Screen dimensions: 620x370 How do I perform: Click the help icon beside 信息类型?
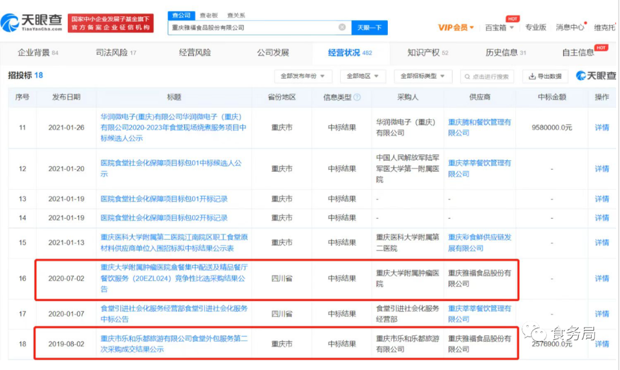(x=357, y=97)
